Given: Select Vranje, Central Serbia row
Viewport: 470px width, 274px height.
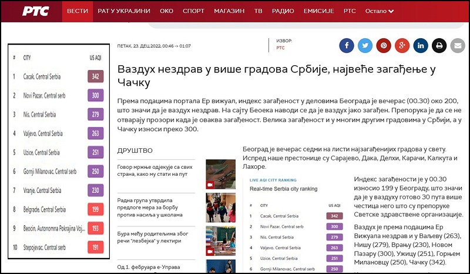Looking at the screenshot, I should click(58, 191).
